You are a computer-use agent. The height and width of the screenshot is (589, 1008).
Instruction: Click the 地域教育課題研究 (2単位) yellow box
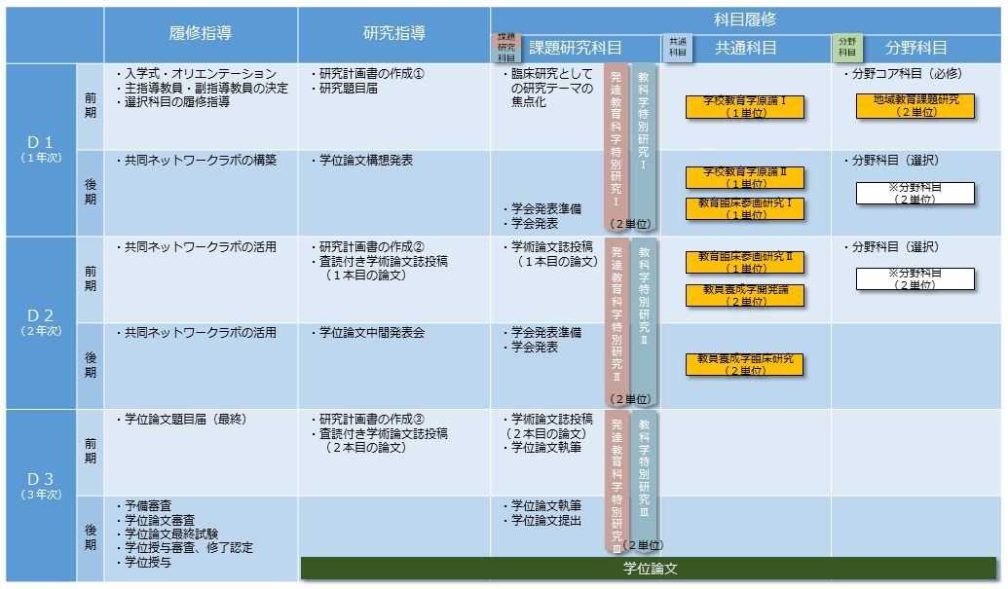[915, 106]
